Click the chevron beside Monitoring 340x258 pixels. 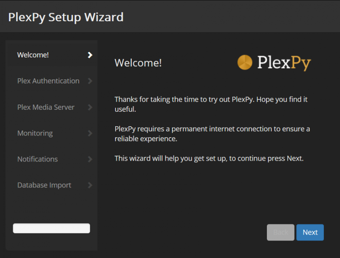(90, 133)
